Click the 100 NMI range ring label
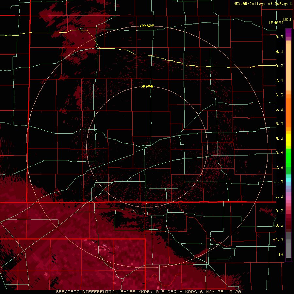 [x=147, y=26]
